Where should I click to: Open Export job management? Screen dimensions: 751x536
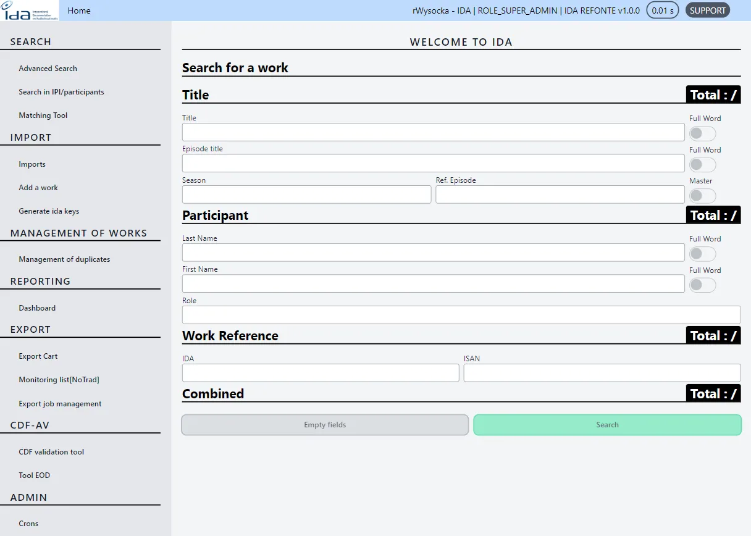(60, 404)
